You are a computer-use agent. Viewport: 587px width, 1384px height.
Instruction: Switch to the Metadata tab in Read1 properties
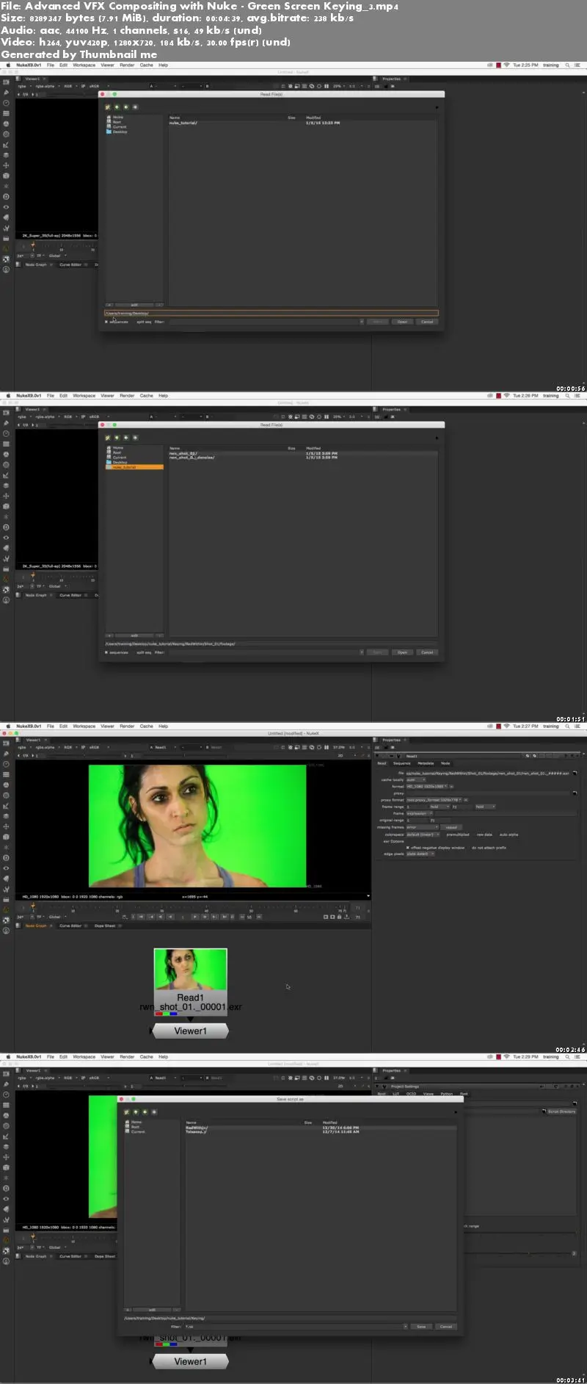pos(426,763)
